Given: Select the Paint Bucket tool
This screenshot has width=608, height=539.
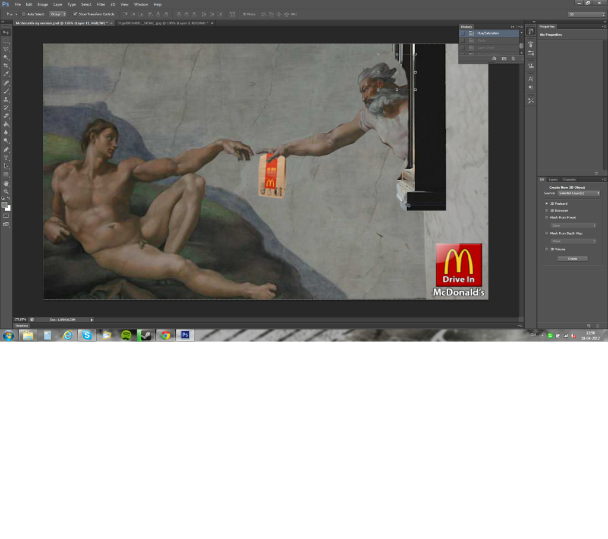Looking at the screenshot, I should tap(6, 124).
